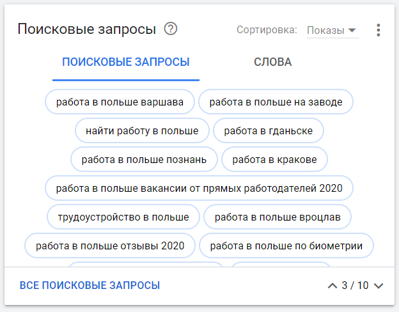Screen dimensions: 399x312
Task: Go to previous card with up chevron
Action: 332,286
